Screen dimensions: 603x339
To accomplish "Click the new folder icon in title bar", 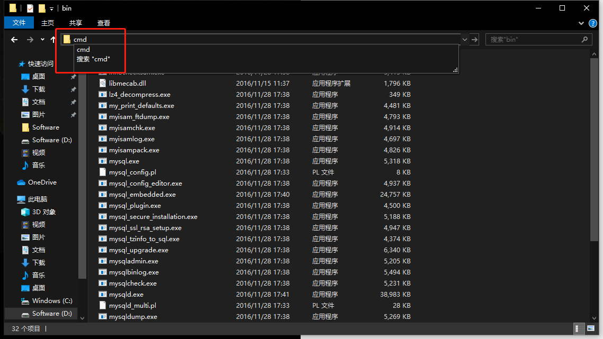I will [x=42, y=8].
